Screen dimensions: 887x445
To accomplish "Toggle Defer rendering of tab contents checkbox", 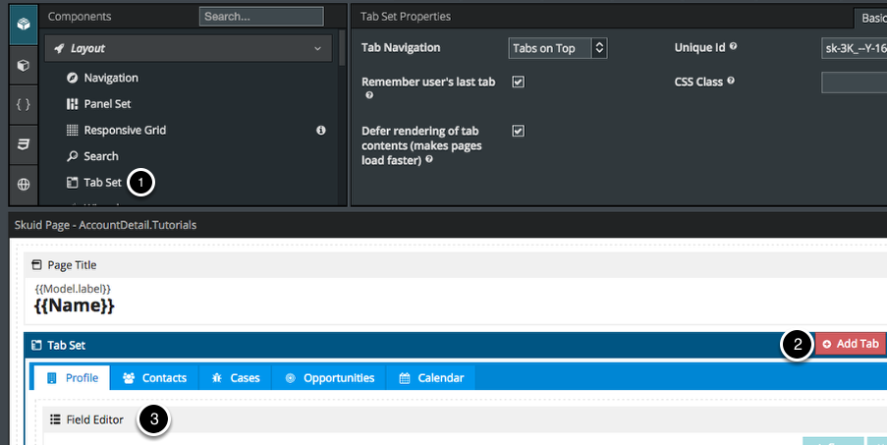I will coord(518,131).
